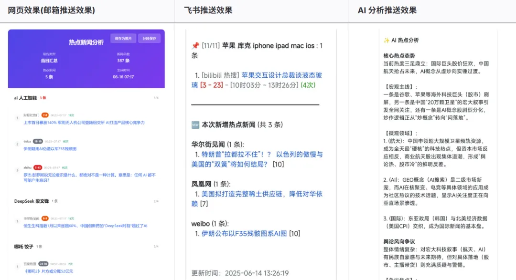Click the sparkle icon next to AI 热点分析

387,41
